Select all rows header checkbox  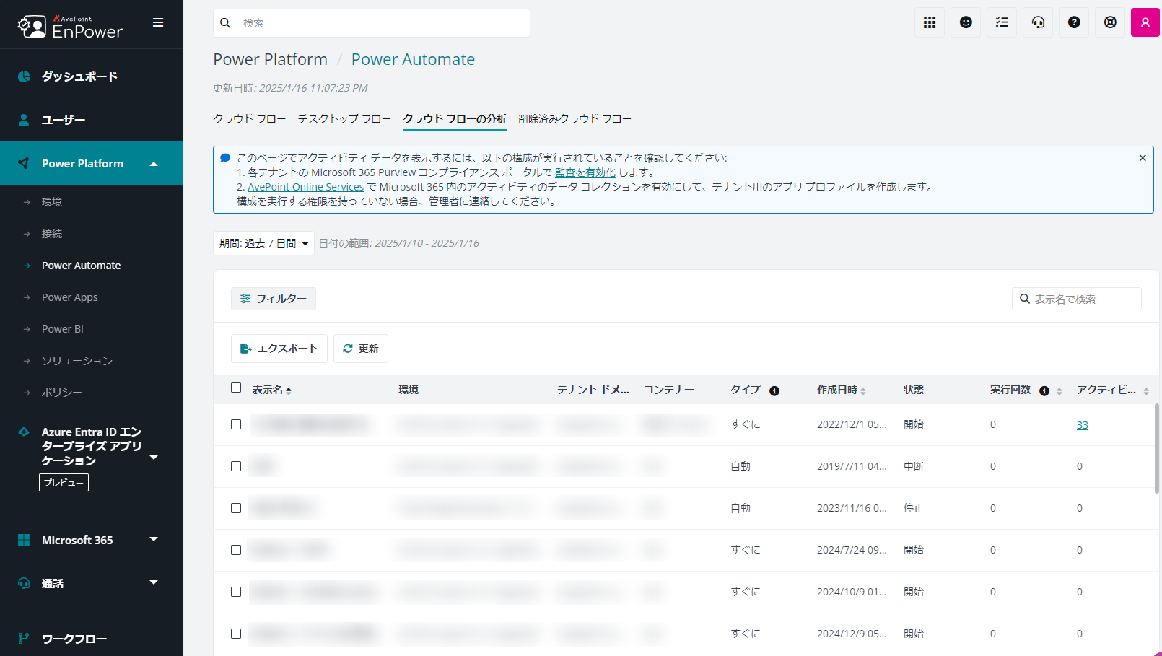236,388
